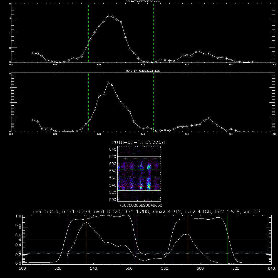Click heatmap y-axis label 560
The image size is (278, 278).
(113, 178)
